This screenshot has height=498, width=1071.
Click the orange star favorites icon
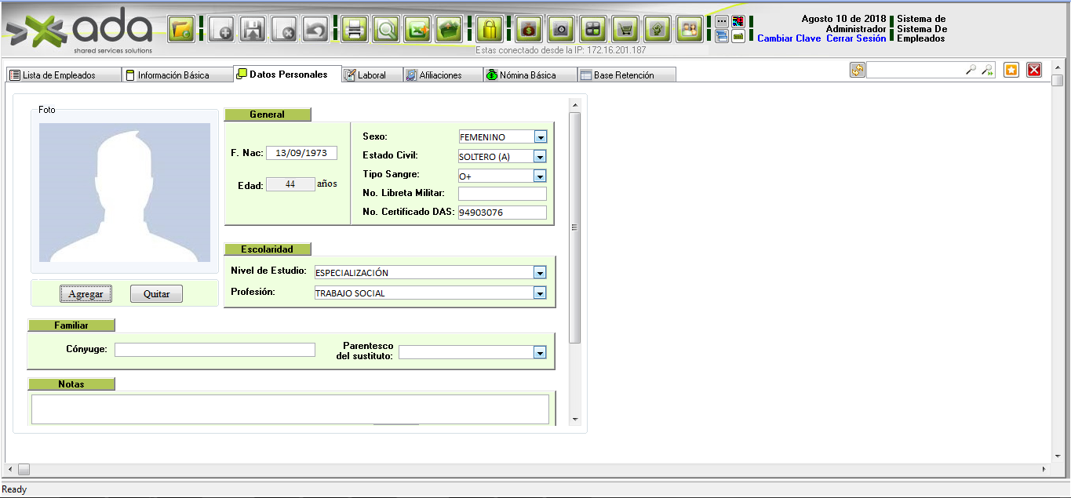click(1011, 70)
